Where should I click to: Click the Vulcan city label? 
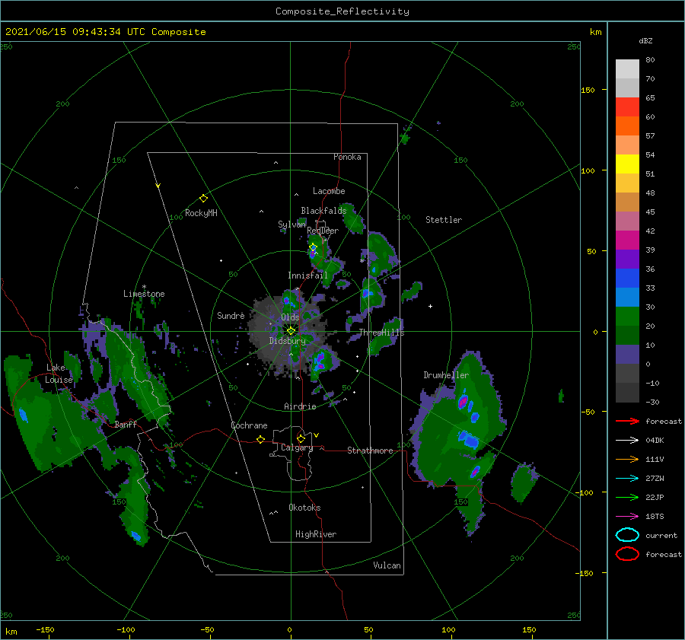[387, 565]
